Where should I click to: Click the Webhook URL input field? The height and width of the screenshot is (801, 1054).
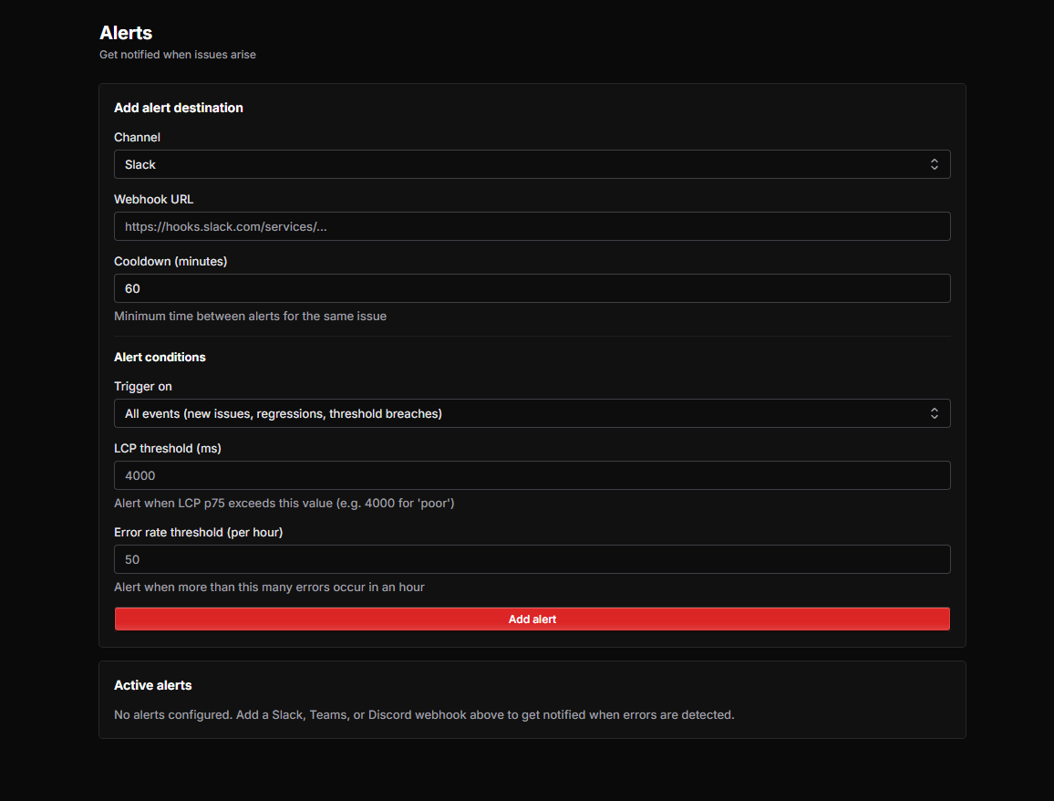(532, 226)
